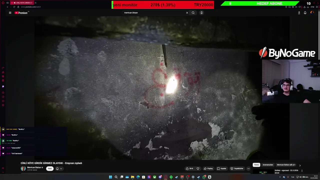
Task: Save the video with Kaydet
Action: (221, 168)
